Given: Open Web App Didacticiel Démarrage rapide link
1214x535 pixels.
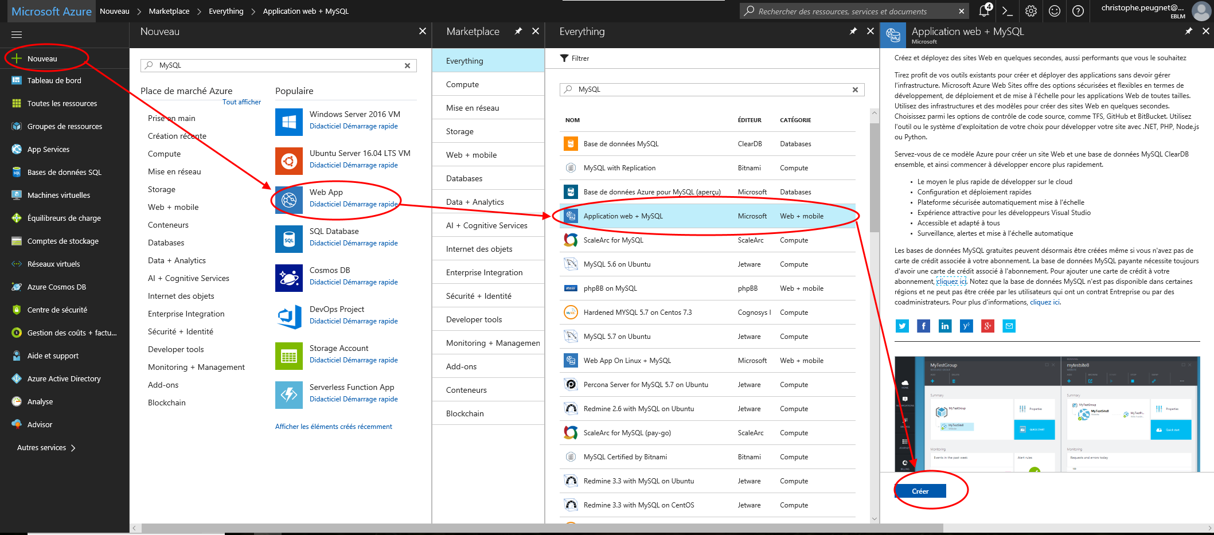Looking at the screenshot, I should point(354,204).
